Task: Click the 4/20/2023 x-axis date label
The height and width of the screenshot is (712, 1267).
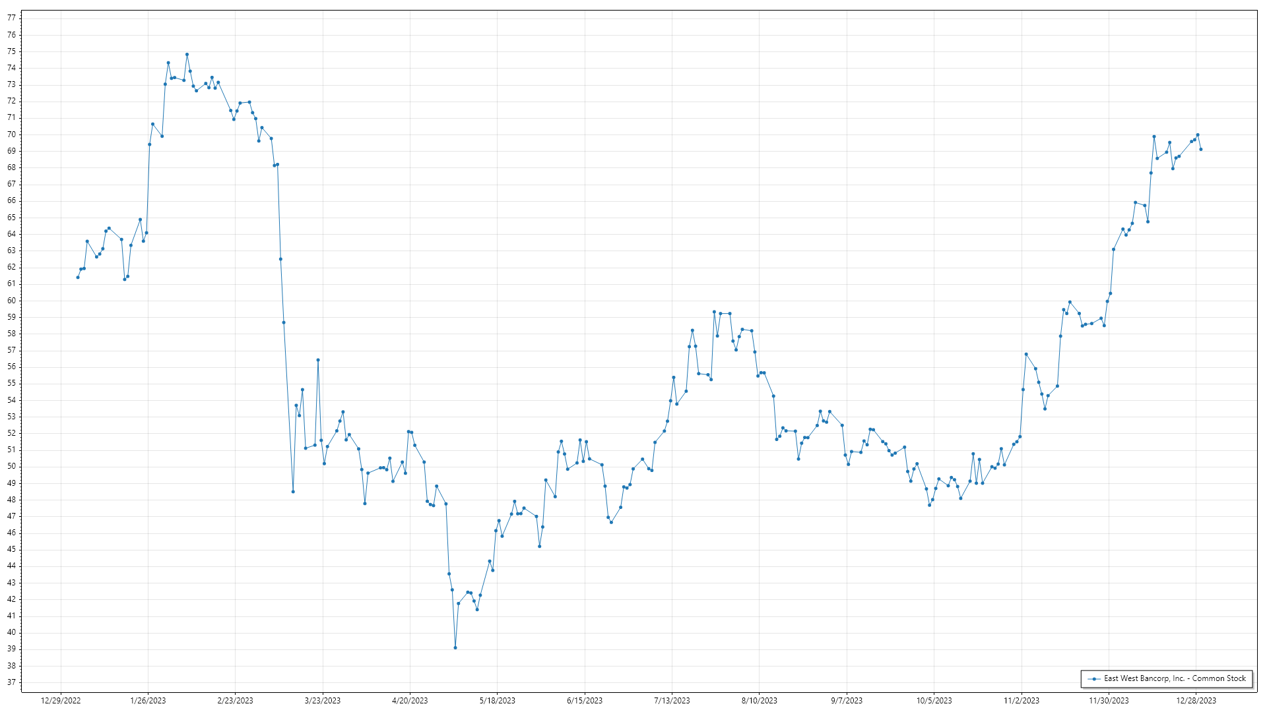Action: 410,701
